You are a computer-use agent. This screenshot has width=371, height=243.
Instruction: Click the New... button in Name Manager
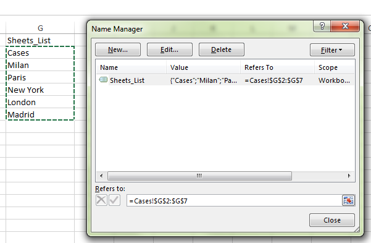(118, 49)
